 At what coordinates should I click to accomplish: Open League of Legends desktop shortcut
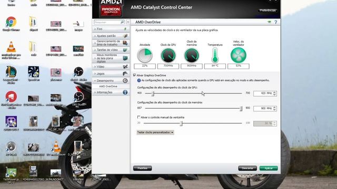coord(11,72)
